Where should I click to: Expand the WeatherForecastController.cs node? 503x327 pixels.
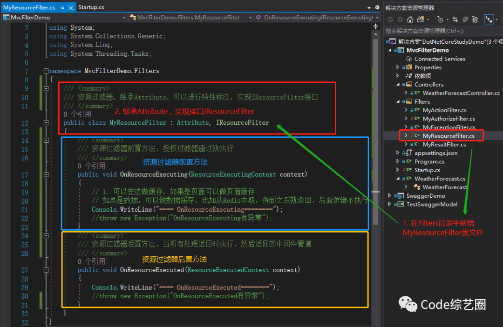pyautogui.click(x=406, y=93)
